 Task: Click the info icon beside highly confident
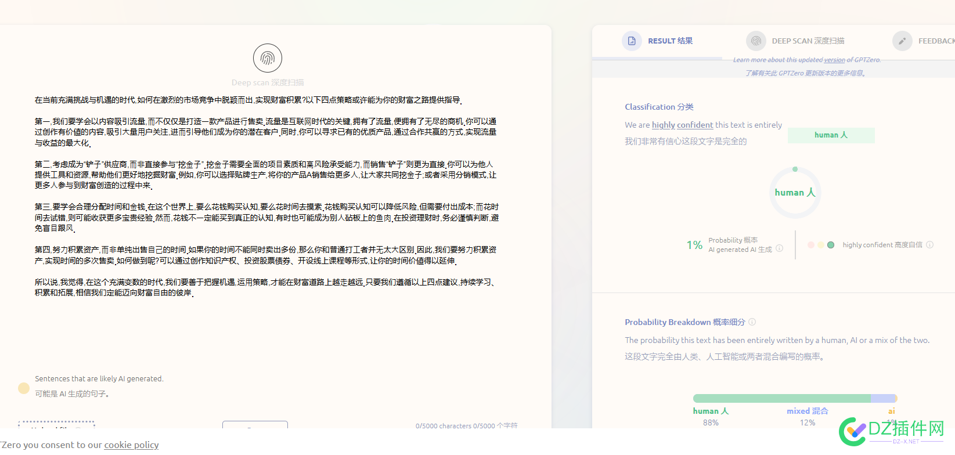[x=929, y=244]
